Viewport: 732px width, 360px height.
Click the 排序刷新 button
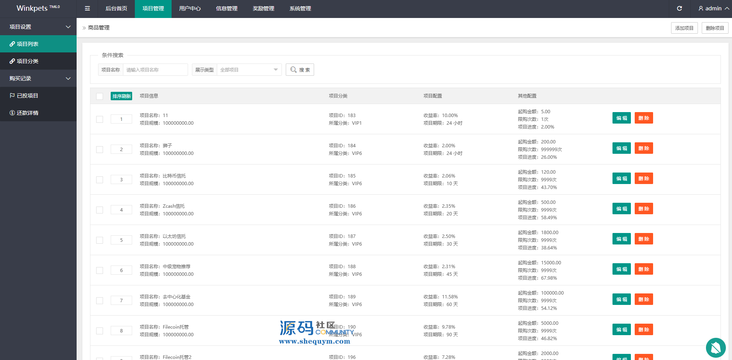pyautogui.click(x=121, y=96)
